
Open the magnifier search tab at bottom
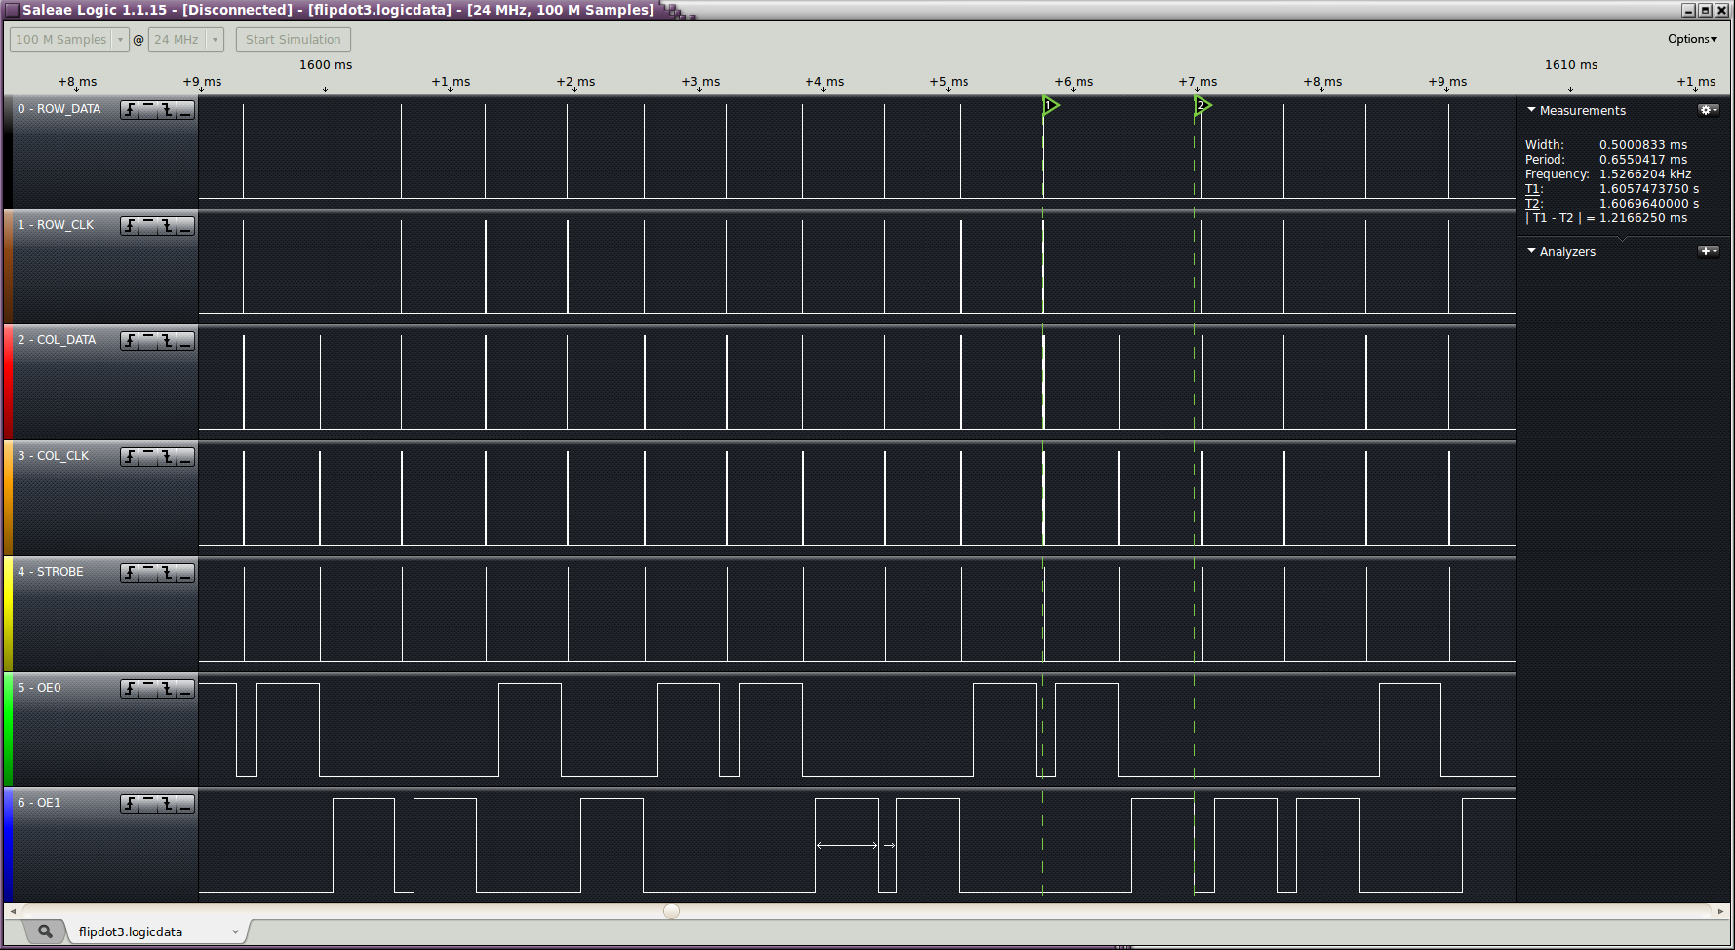pyautogui.click(x=45, y=931)
